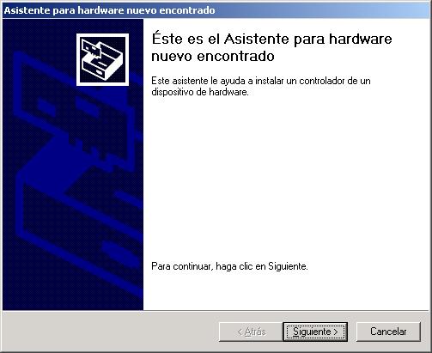Click the dark blue side banner panel
Screen dimensions: 432x353
click(x=73, y=165)
